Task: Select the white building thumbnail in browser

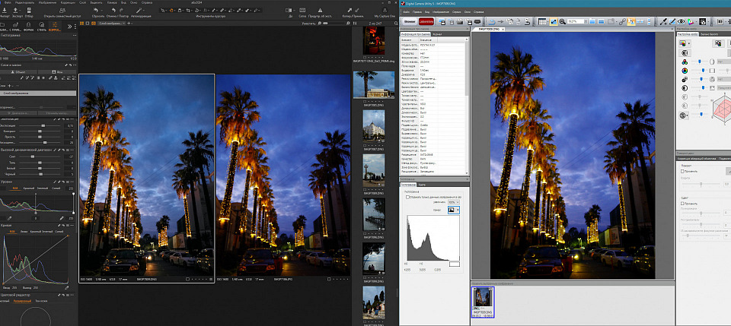Action: pyautogui.click(x=373, y=125)
